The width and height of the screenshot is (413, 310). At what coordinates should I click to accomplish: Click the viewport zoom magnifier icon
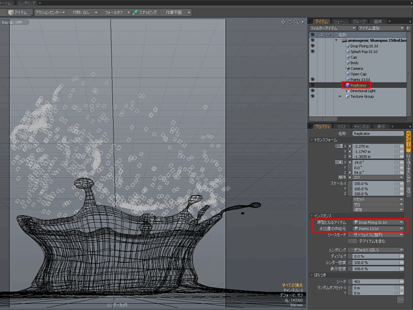(x=297, y=22)
